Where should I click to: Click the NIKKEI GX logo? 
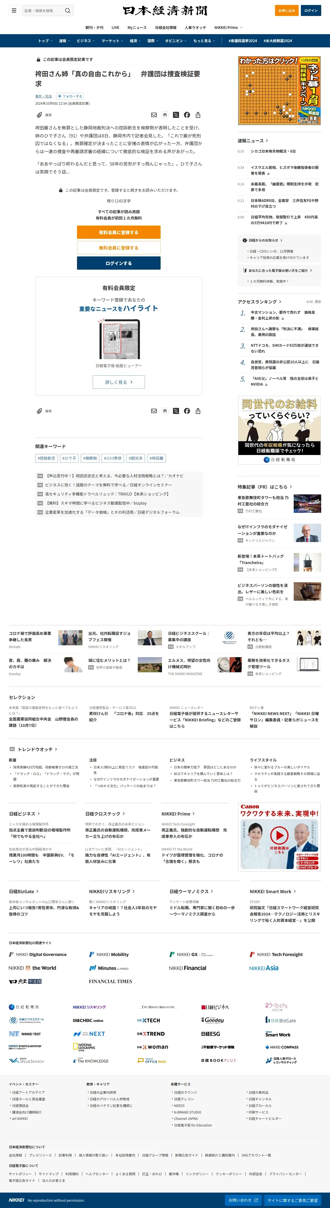pos(191,954)
